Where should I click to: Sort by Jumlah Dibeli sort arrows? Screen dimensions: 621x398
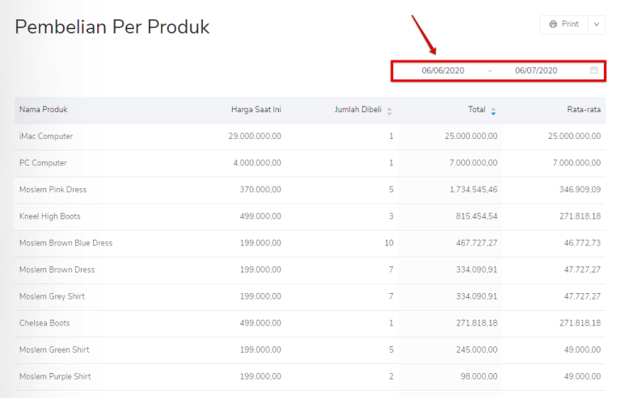[389, 111]
